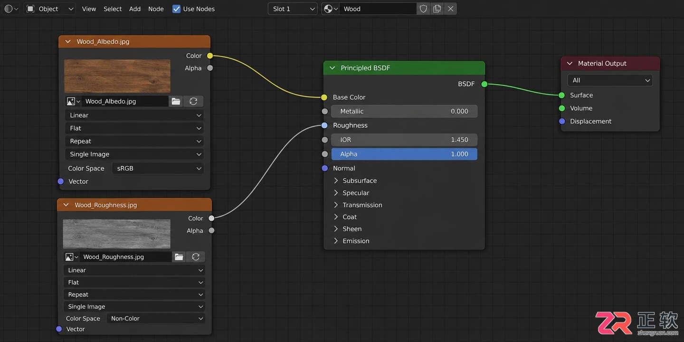Open the Add menu

click(x=135, y=9)
